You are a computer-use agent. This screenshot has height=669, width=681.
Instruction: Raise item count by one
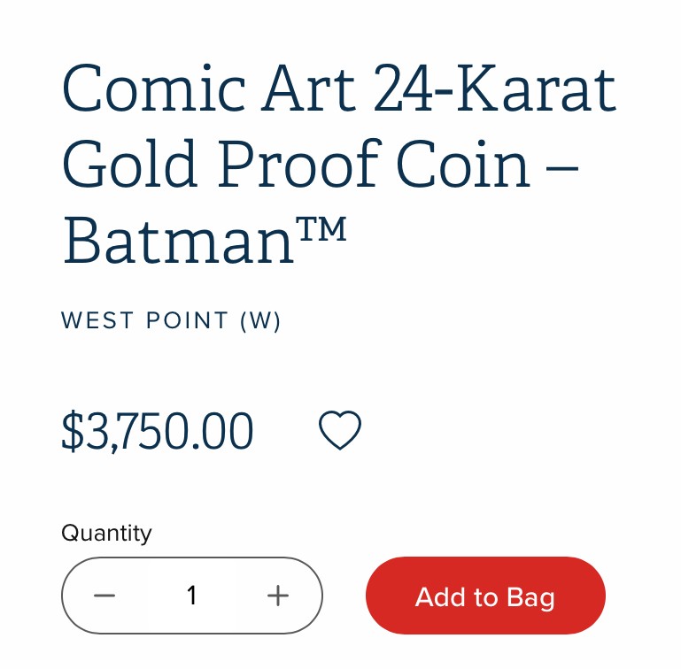coord(278,596)
